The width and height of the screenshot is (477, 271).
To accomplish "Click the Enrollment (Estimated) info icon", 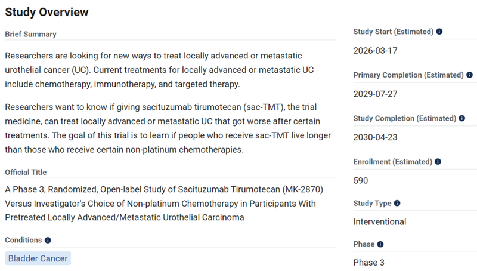I will point(438,162).
